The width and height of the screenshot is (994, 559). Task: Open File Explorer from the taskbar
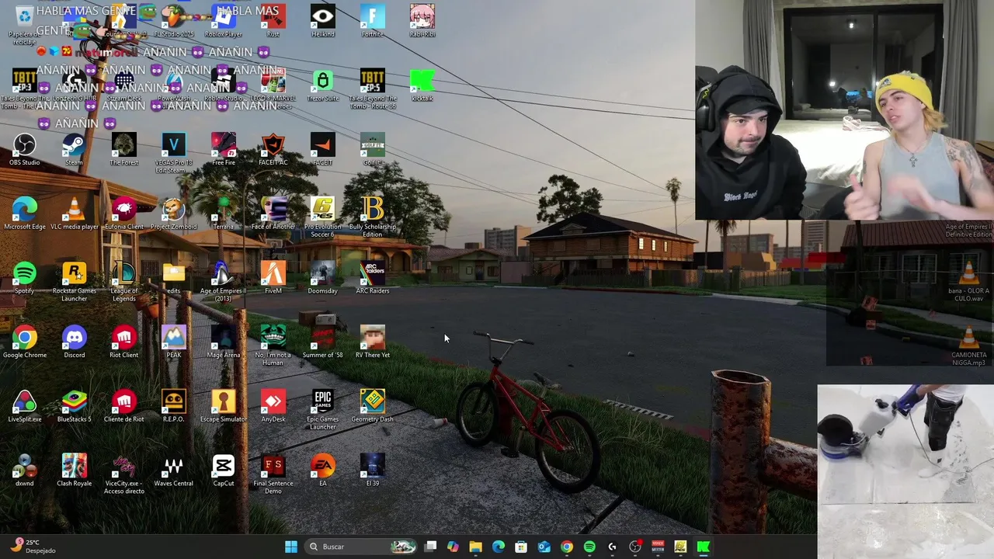475,547
